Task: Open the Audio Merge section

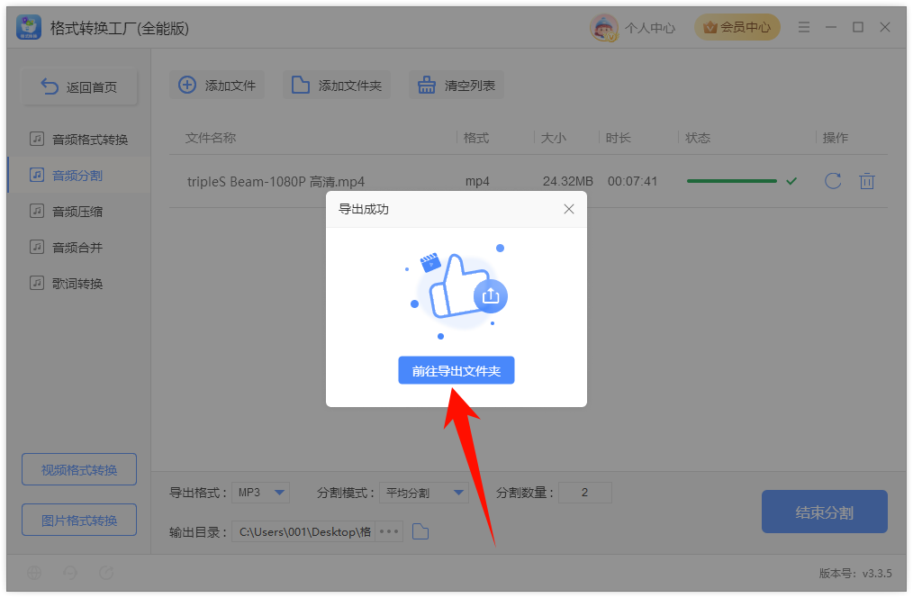Action: coord(78,248)
